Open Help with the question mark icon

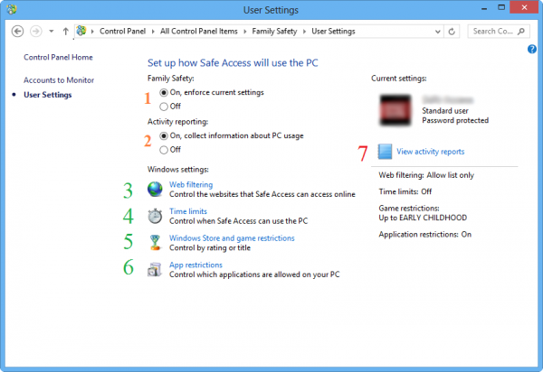[x=532, y=49]
